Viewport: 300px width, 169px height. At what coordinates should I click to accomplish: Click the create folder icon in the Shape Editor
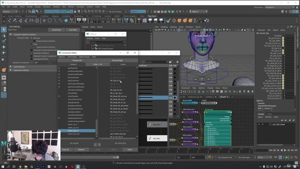(170, 61)
